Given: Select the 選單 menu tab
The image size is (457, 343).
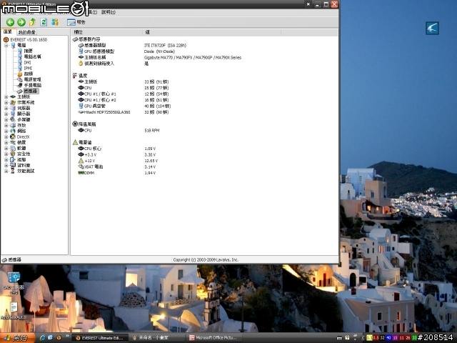Looking at the screenshot, I should tap(8, 31).
